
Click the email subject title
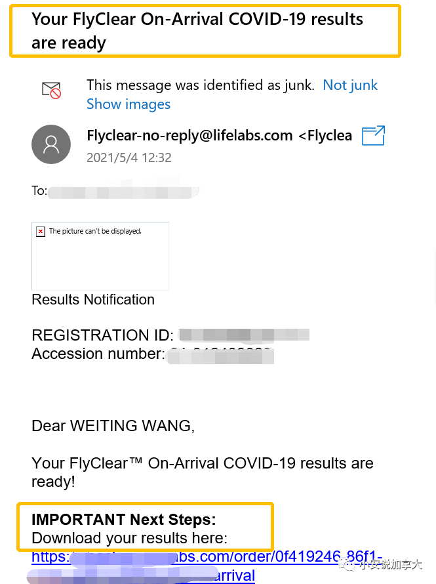197,31
